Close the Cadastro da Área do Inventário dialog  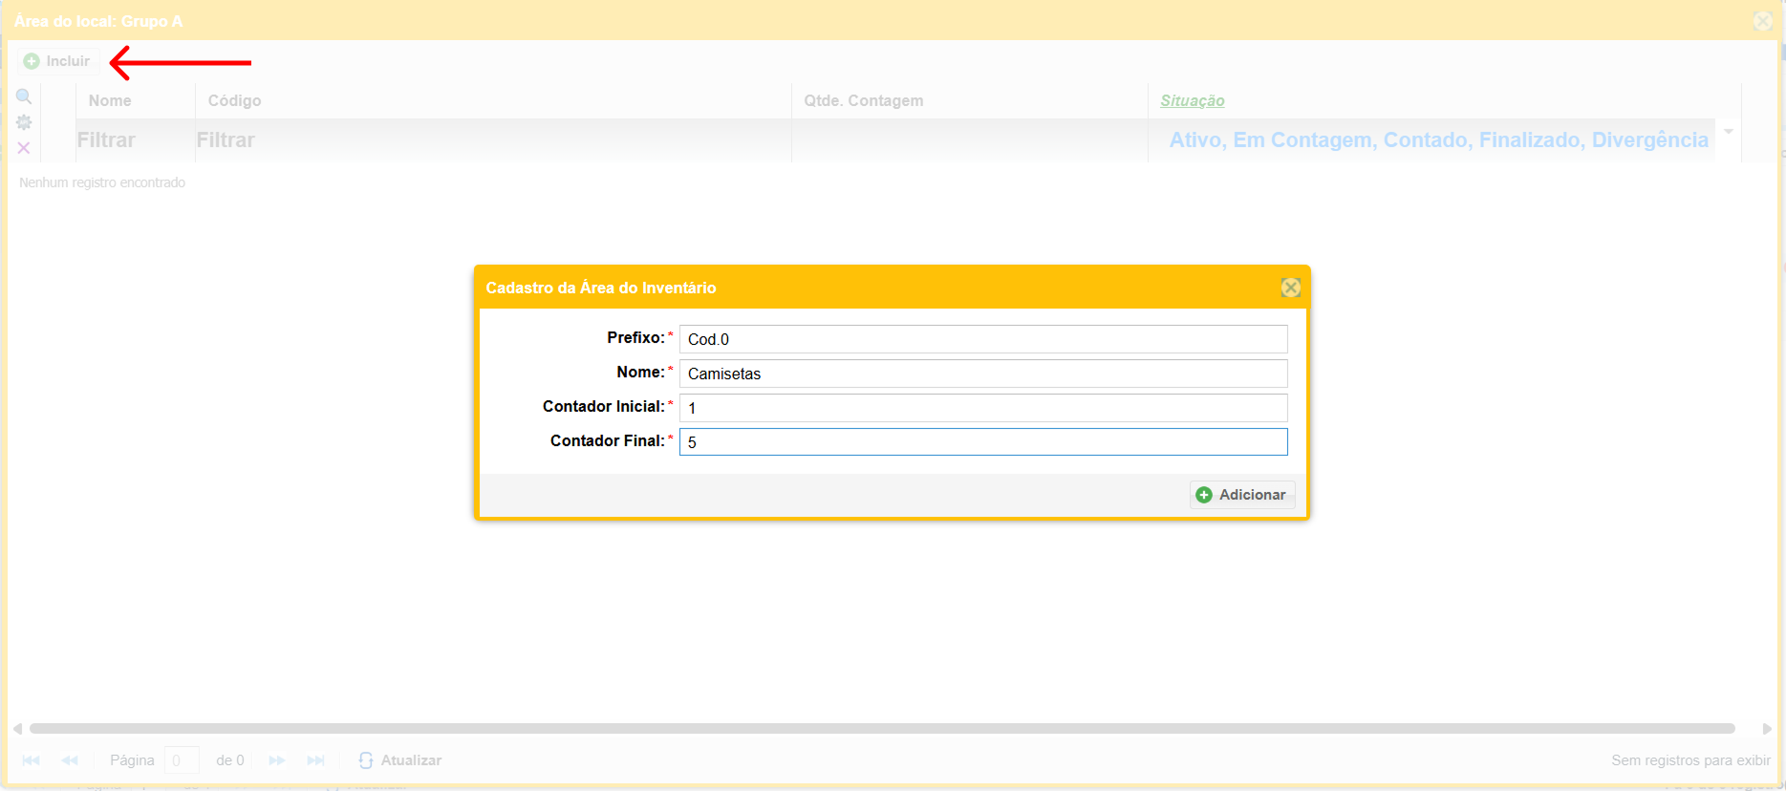(1290, 288)
